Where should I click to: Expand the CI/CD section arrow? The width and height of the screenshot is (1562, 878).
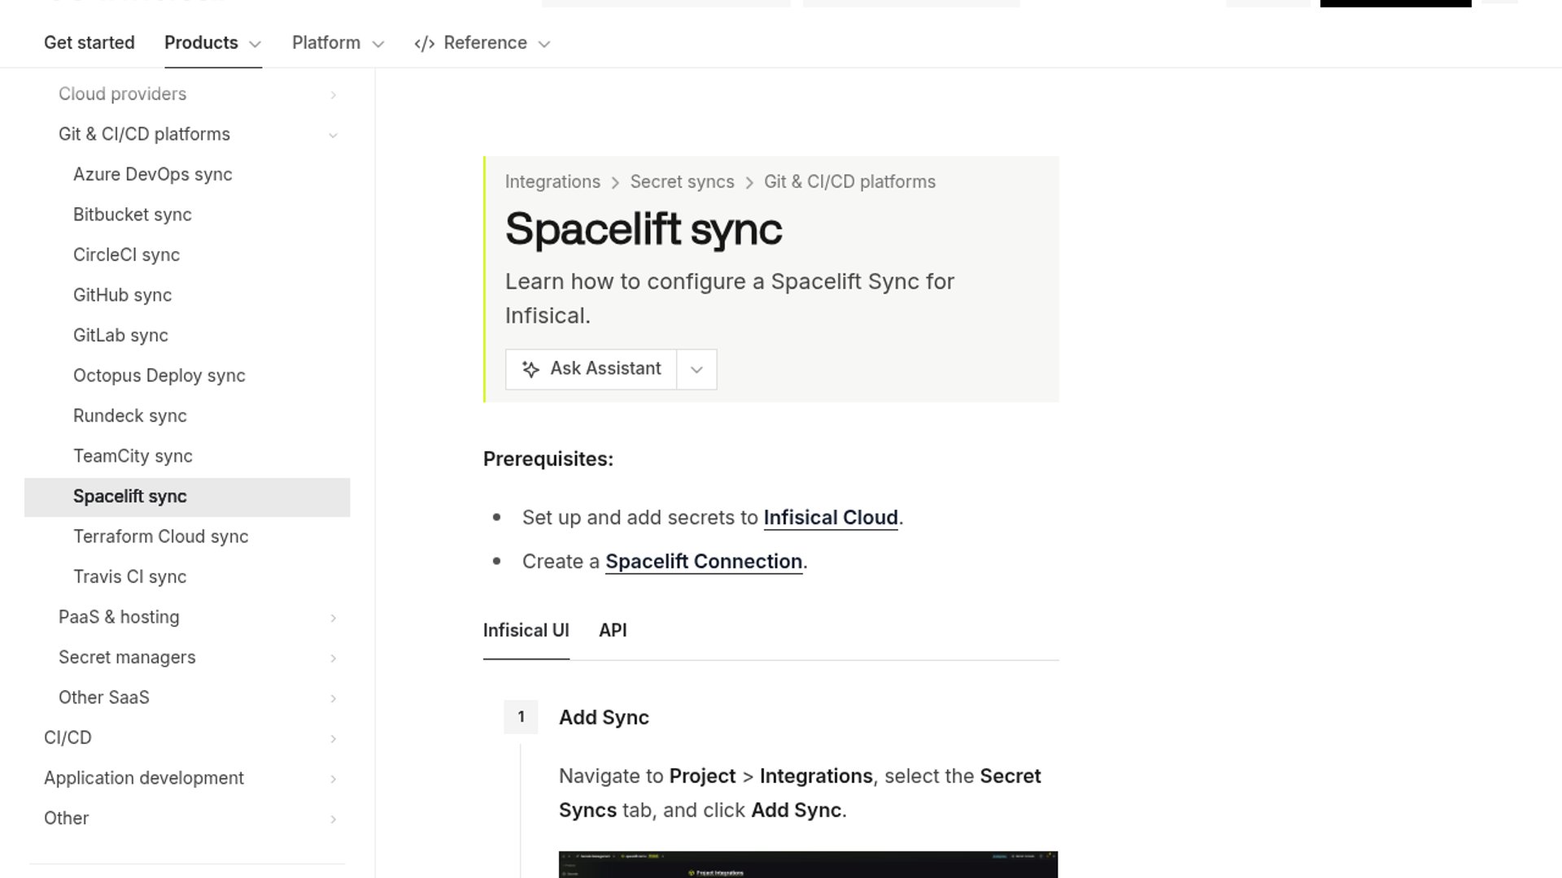click(333, 738)
